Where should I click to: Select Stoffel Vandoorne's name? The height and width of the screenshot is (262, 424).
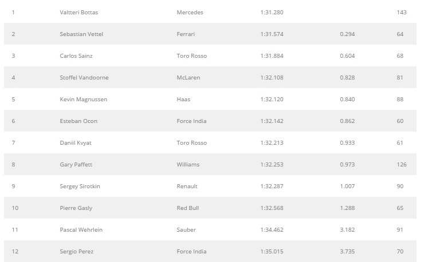(84, 78)
